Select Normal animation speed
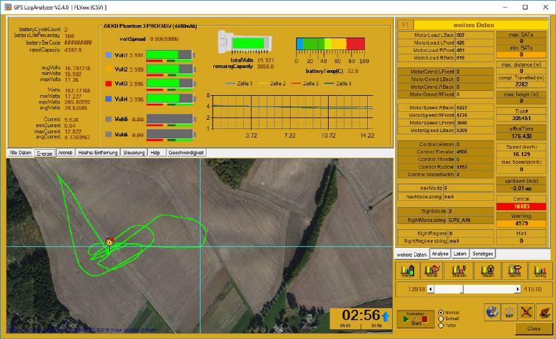Screen dimensions: 556x339 click(441, 313)
